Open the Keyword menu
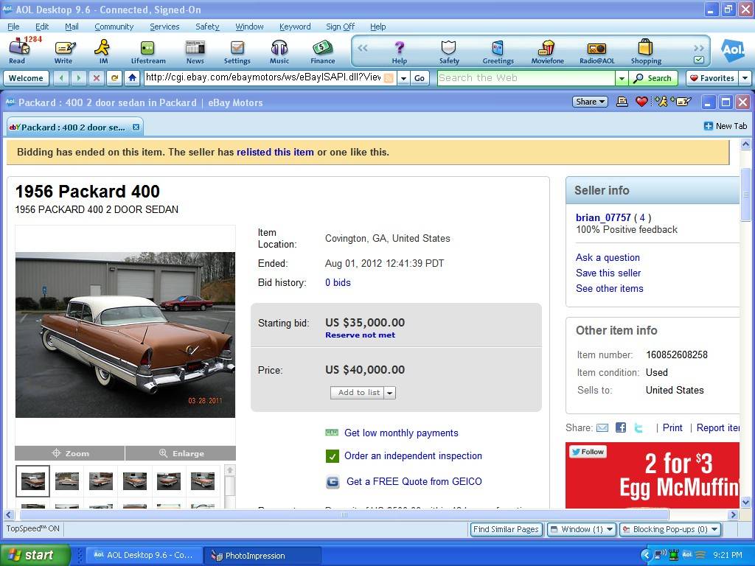Viewport: 755px width, 566px height. point(294,27)
